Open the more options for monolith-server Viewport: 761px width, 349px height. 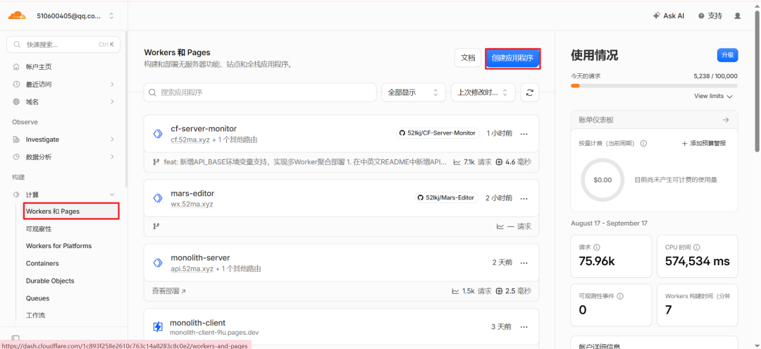pos(524,262)
